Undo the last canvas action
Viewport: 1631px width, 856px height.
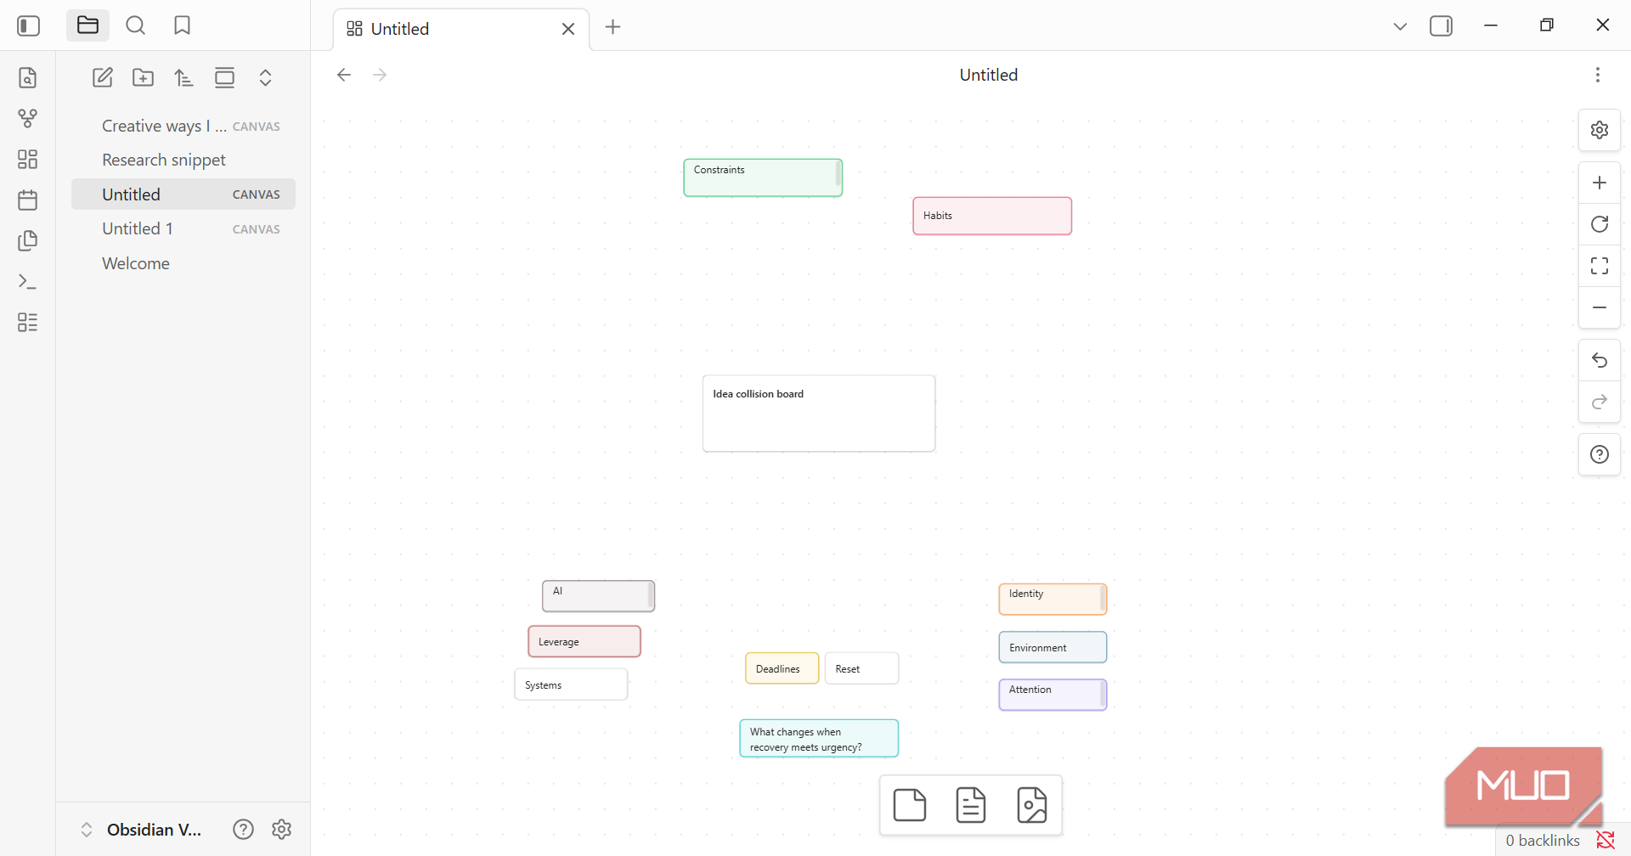click(x=1600, y=361)
